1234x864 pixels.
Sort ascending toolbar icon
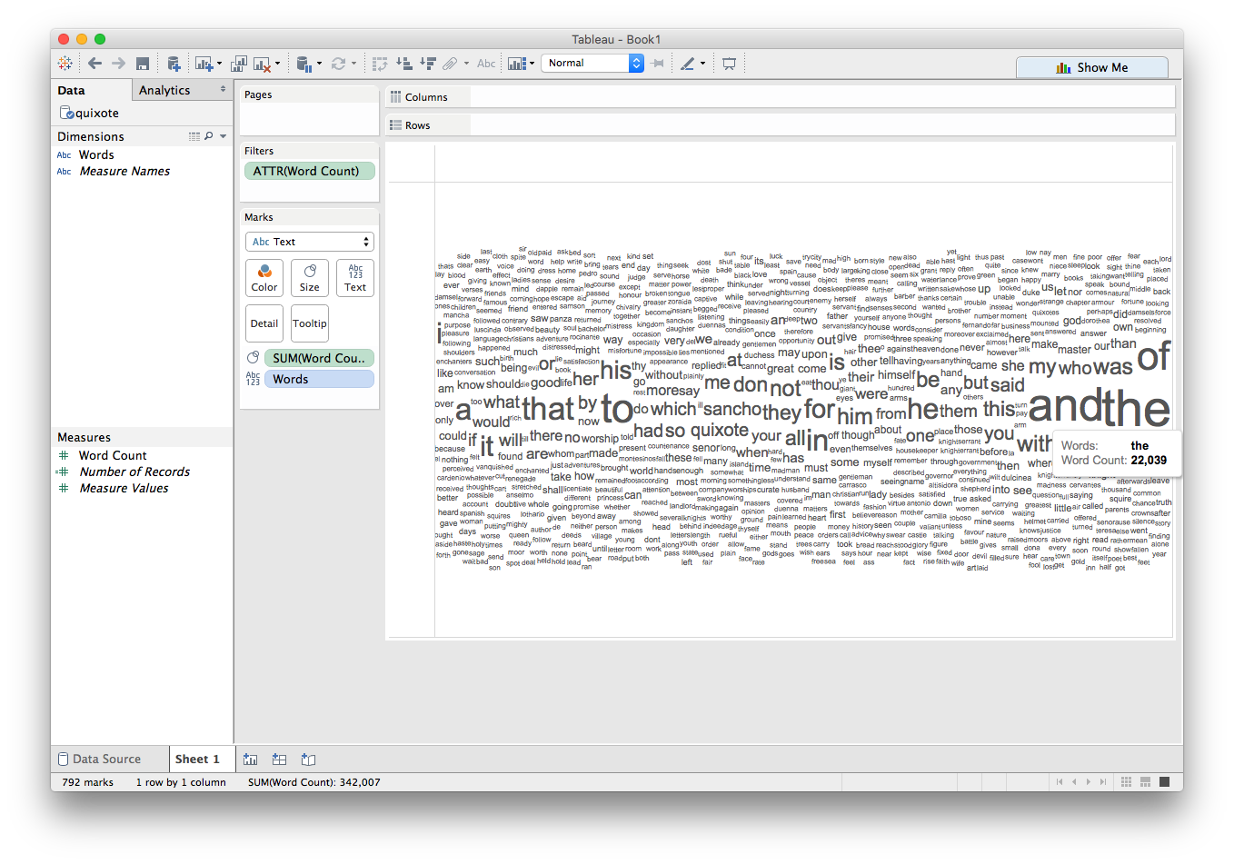click(403, 64)
